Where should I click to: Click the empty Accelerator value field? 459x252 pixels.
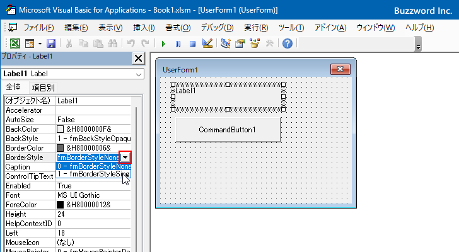[93, 110]
